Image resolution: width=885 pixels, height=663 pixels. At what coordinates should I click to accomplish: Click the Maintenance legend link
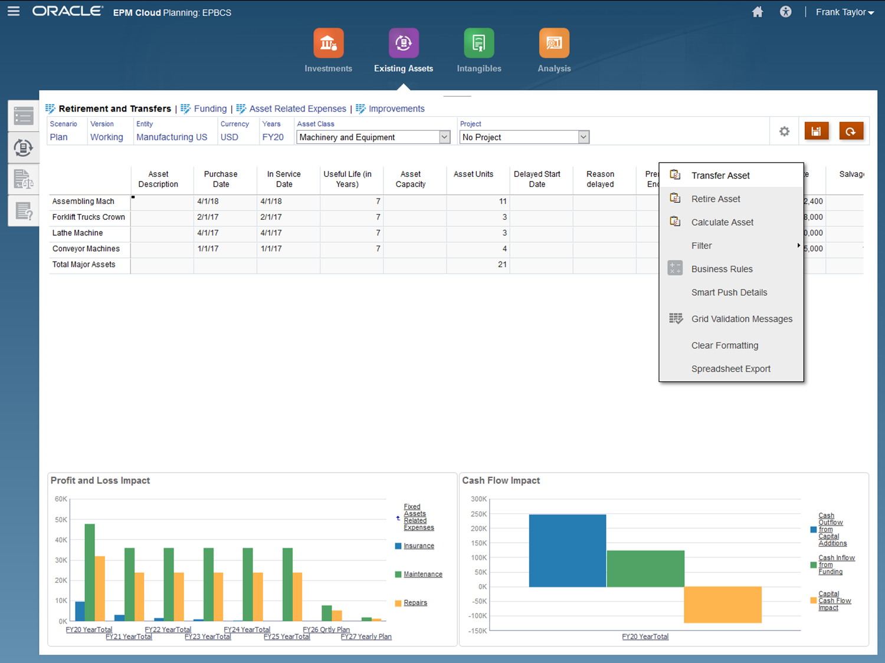coord(422,575)
